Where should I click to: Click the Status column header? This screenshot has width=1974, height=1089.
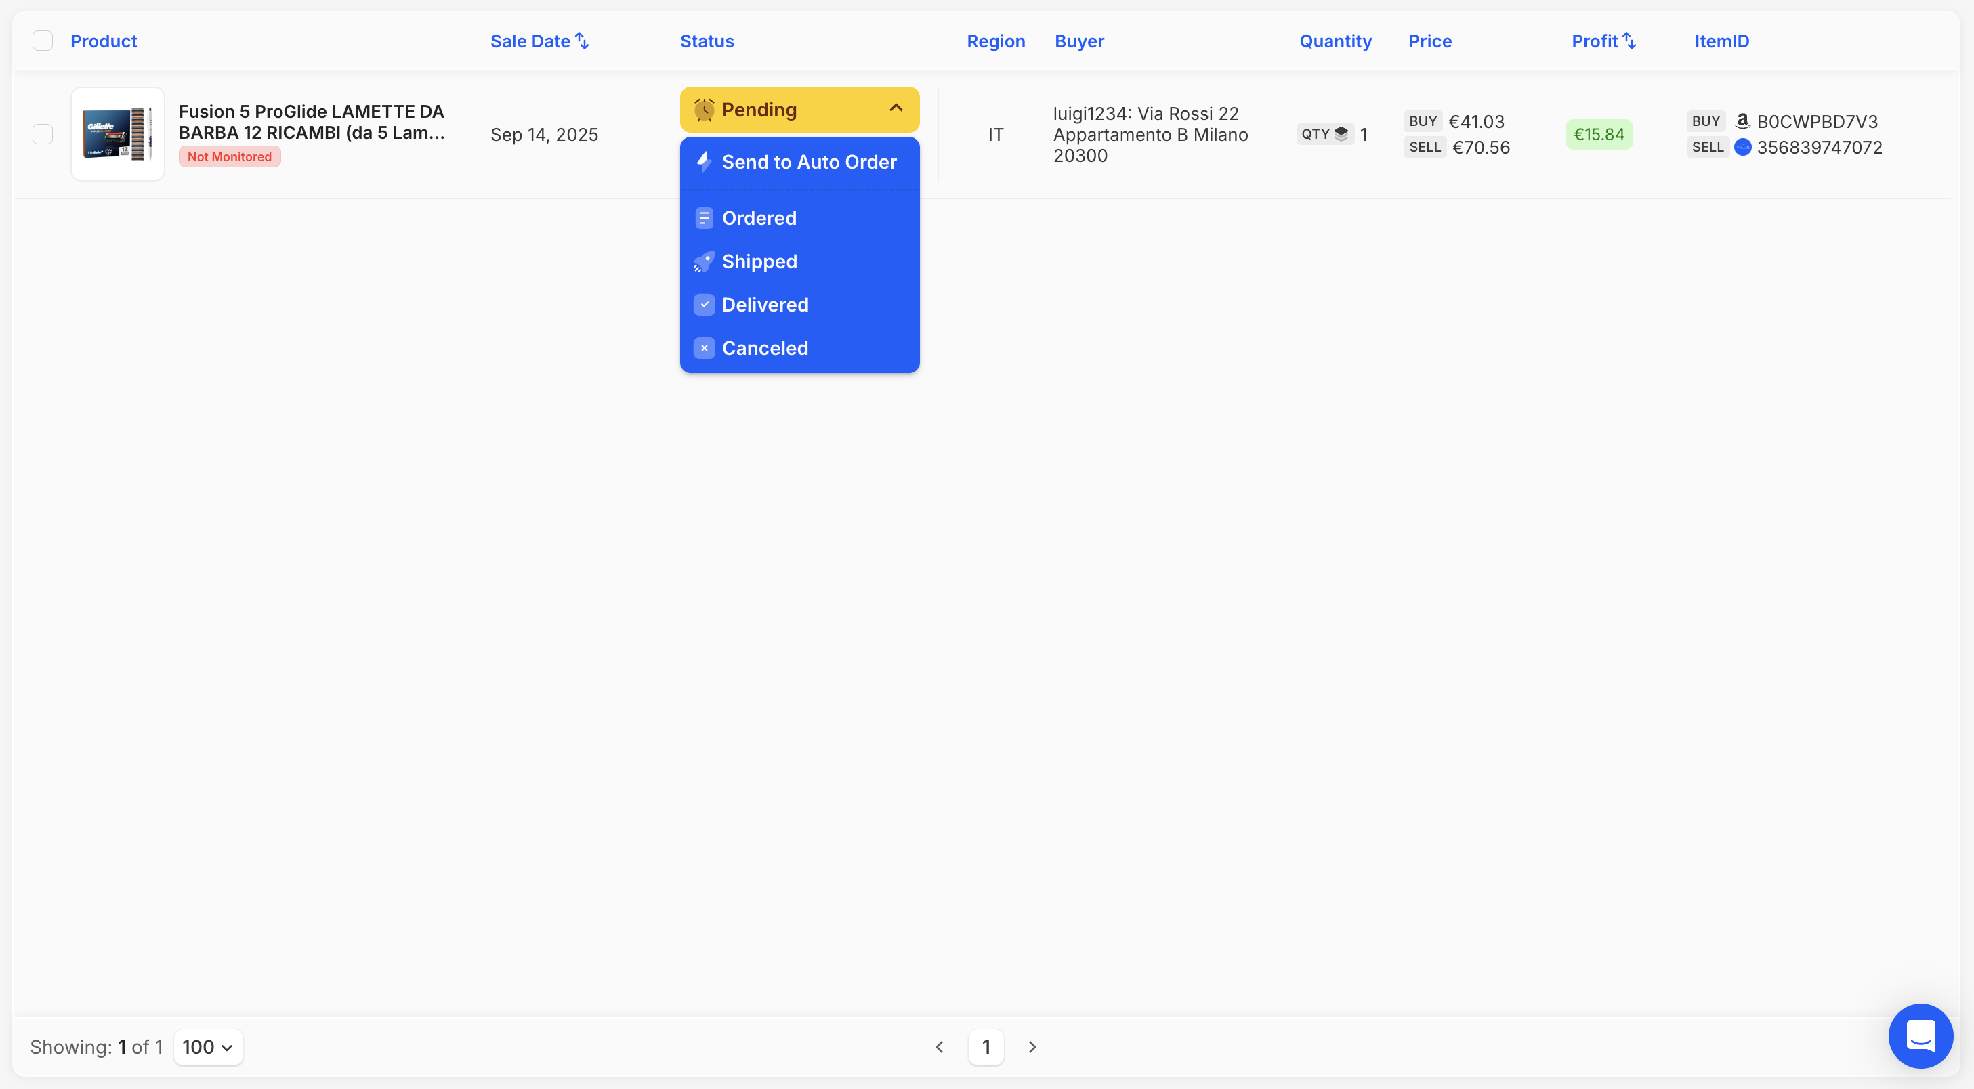coord(707,41)
